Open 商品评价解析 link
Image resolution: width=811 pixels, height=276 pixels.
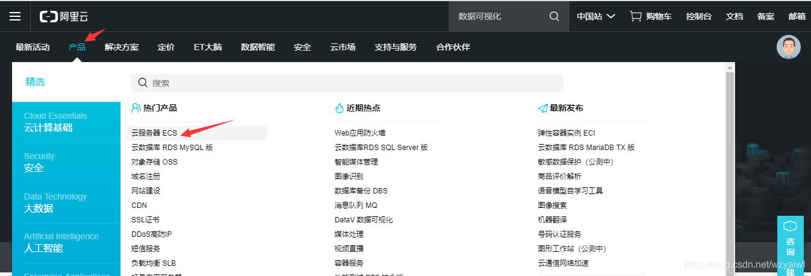[559, 177]
